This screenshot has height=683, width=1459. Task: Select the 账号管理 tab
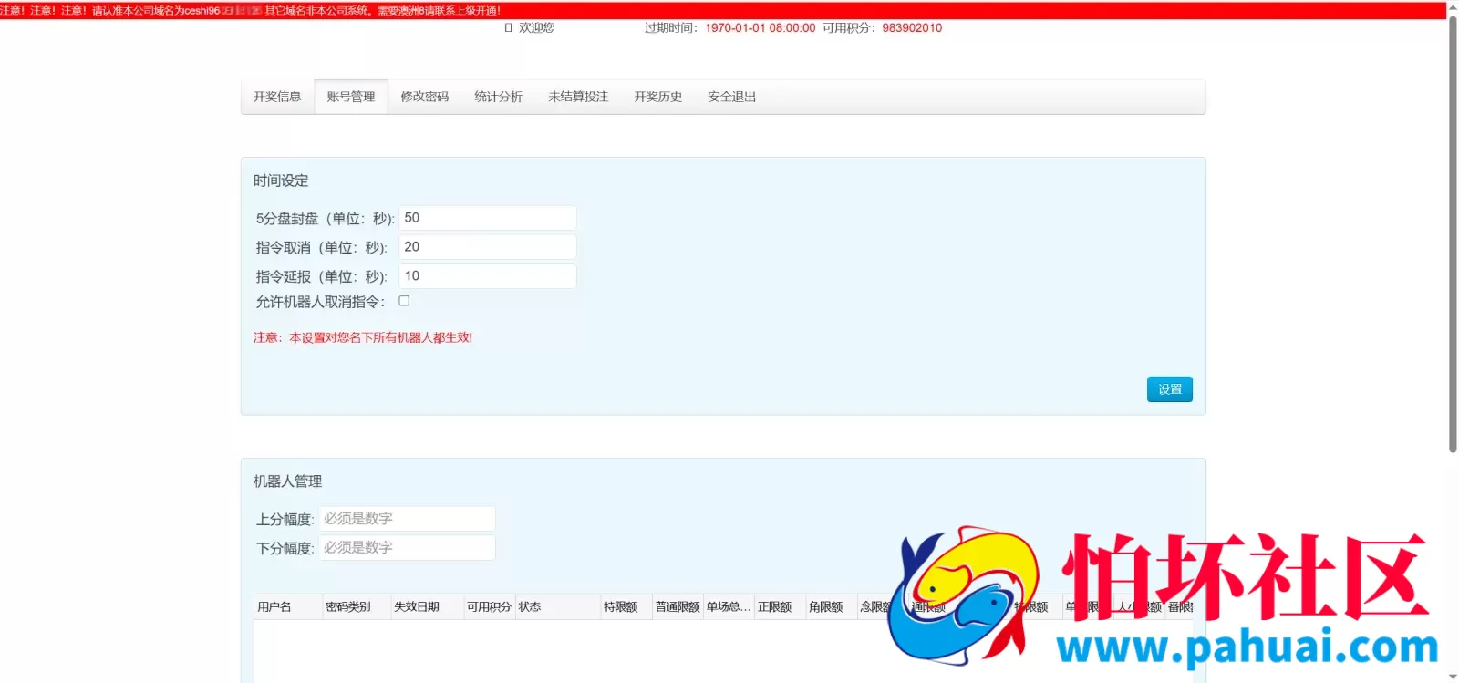[351, 97]
